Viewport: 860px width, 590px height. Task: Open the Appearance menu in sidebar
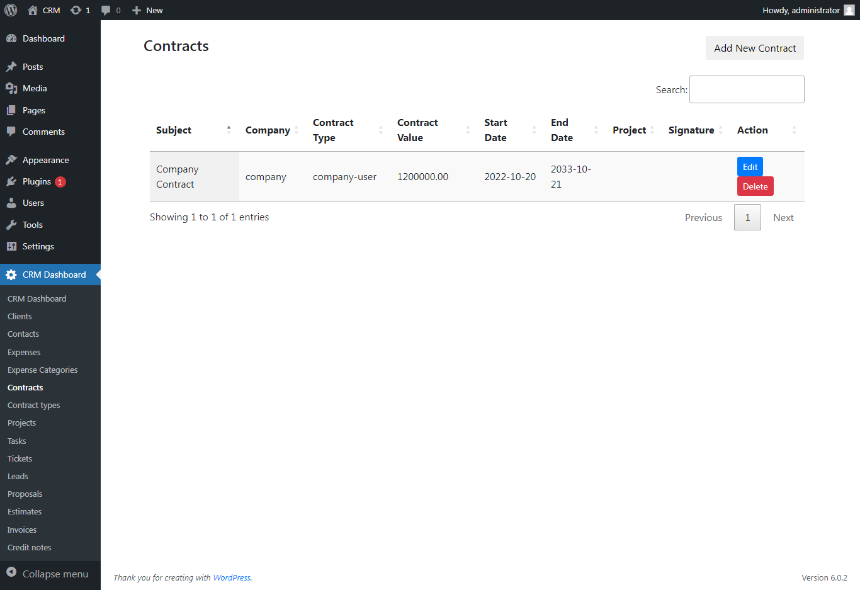[45, 160]
